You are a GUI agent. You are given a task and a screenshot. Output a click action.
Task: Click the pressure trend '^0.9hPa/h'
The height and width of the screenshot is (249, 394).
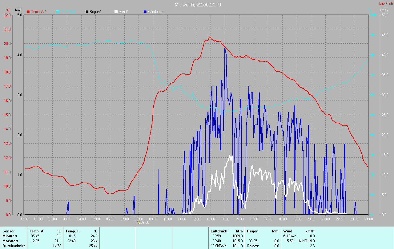click(219, 246)
